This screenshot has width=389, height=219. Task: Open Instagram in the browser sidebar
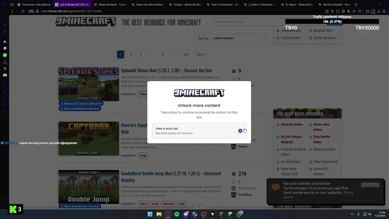[x=5, y=62]
